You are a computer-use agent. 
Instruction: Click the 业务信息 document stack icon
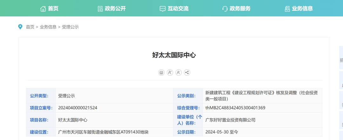point(287,9)
